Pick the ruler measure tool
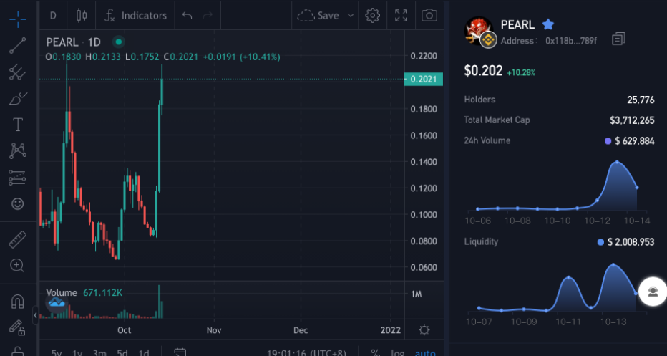 pos(18,239)
